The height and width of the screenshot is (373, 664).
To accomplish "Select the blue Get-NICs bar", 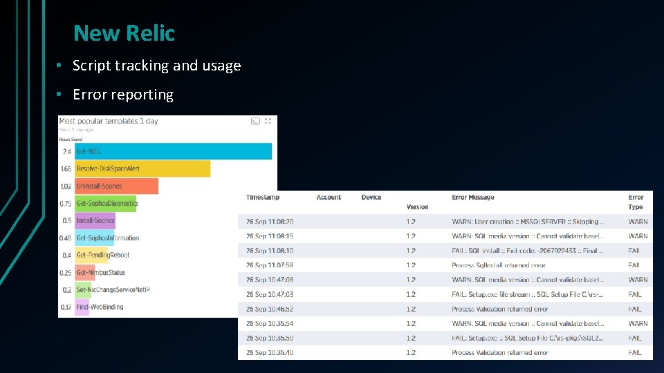I will click(173, 151).
